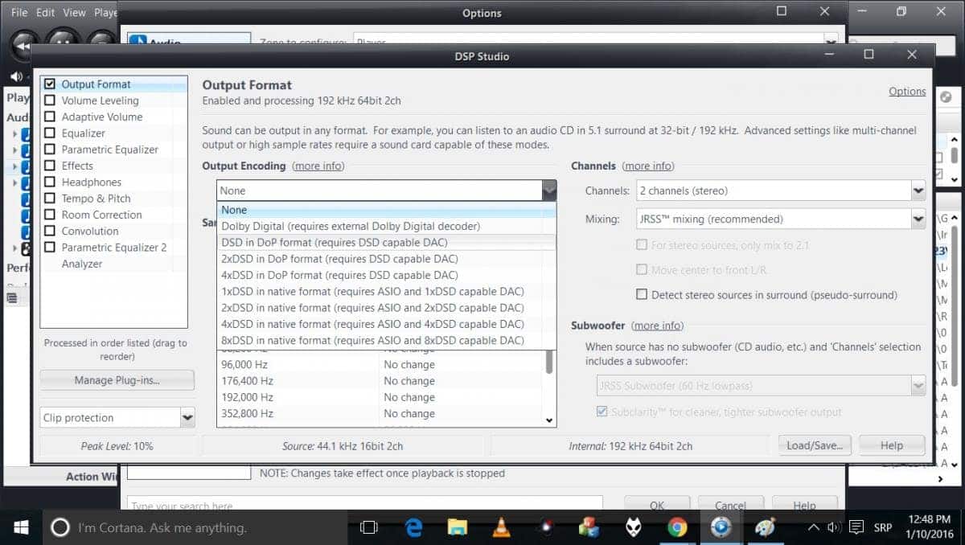
Task: Click the Help button in DSP Studio
Action: coord(892,445)
